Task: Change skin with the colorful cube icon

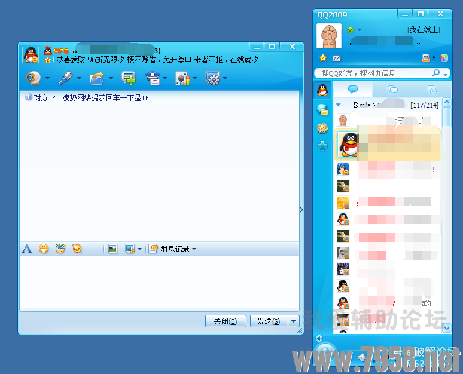Action: click(x=444, y=58)
